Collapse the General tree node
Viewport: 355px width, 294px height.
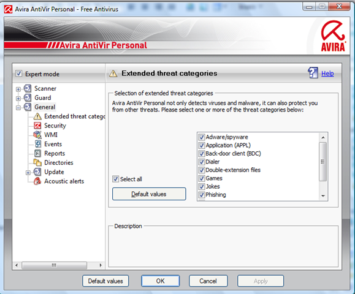(18, 108)
